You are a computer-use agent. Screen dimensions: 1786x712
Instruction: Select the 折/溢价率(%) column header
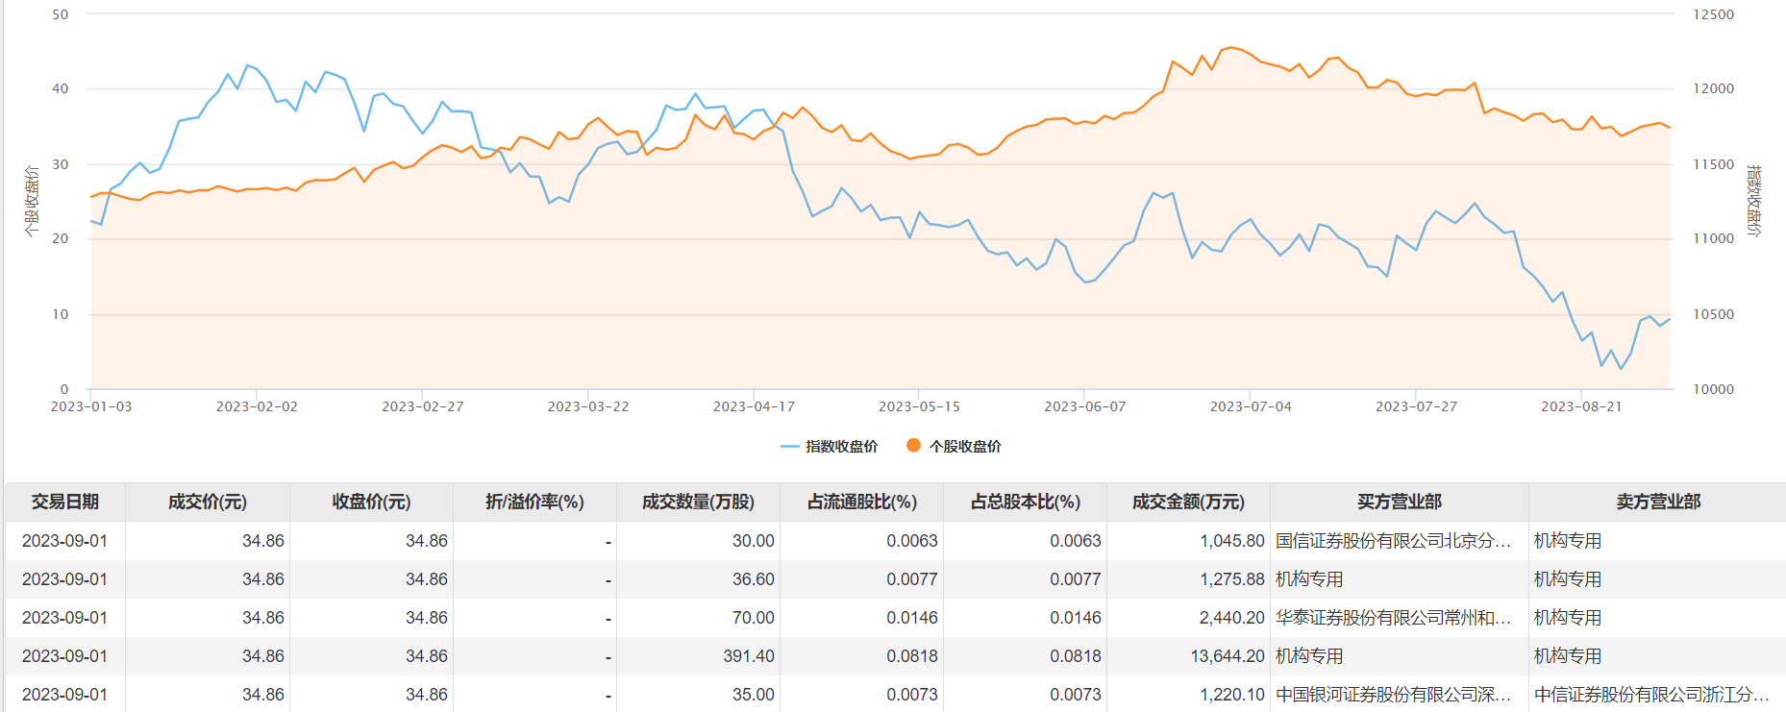534,502
